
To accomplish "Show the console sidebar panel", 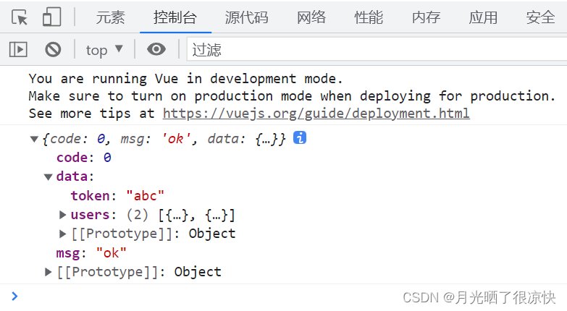I will point(18,49).
